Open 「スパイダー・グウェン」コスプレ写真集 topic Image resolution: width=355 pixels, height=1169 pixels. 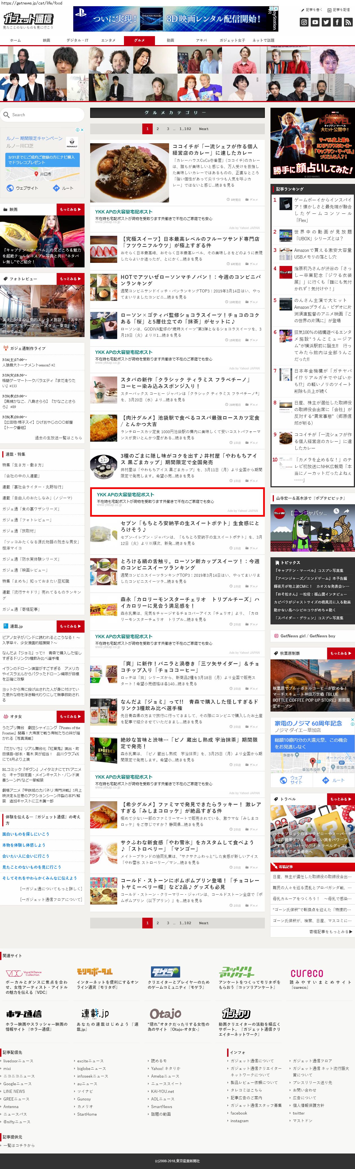pos(309,618)
